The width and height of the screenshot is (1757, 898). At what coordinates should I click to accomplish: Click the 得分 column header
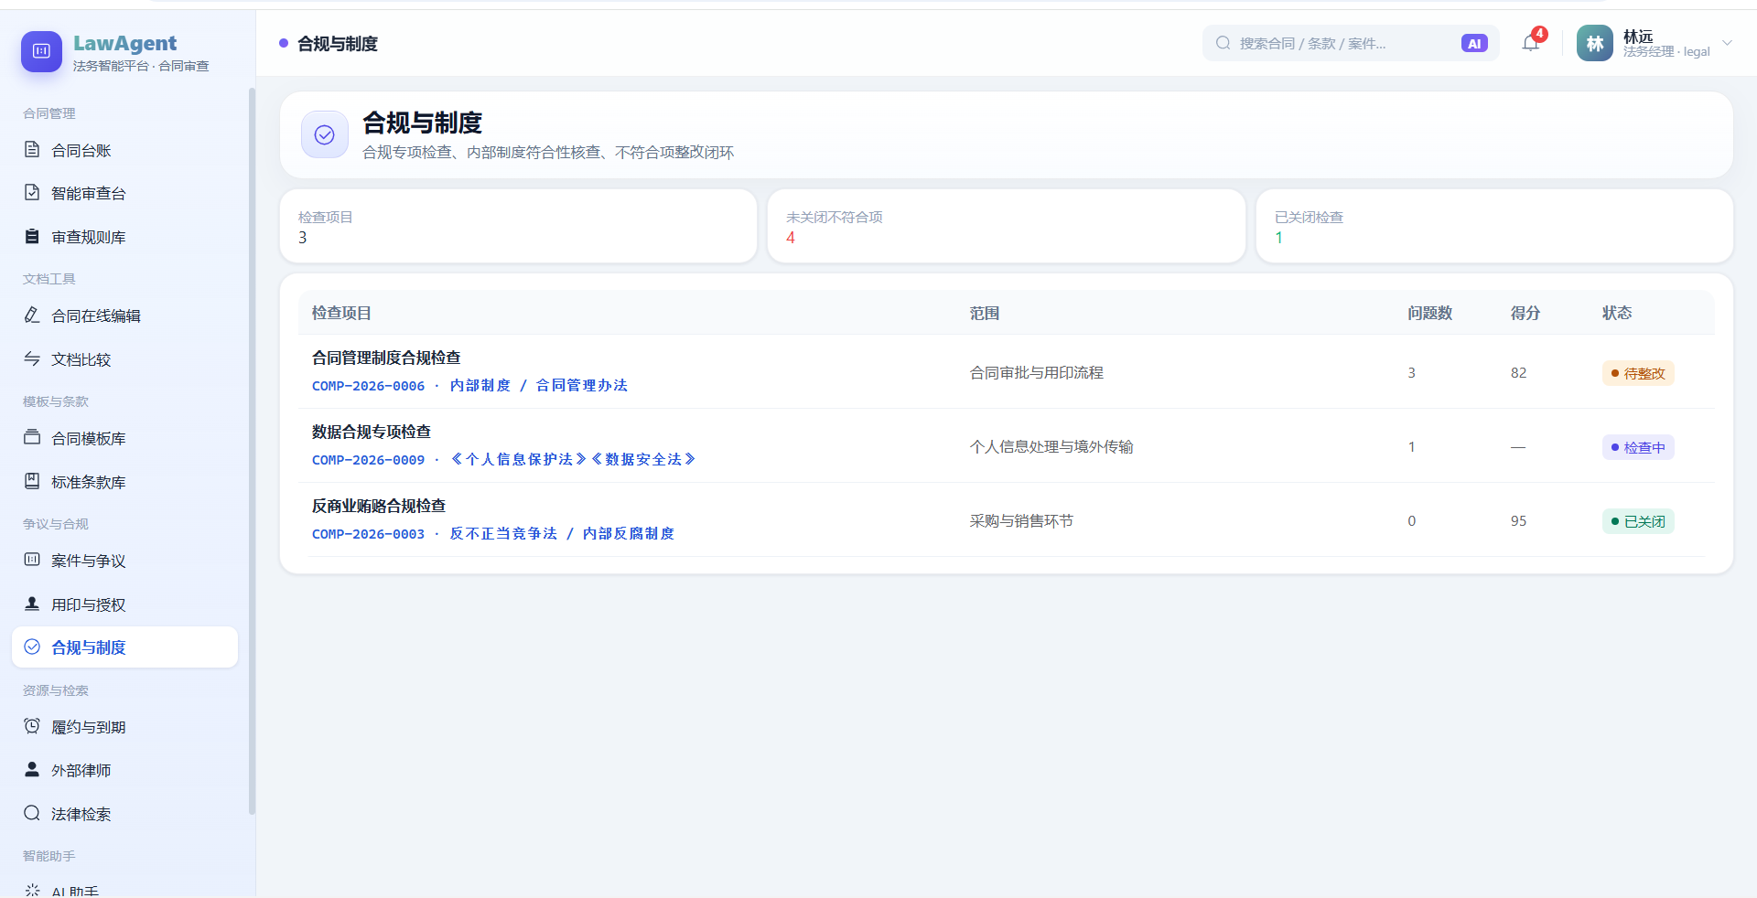1525,313
